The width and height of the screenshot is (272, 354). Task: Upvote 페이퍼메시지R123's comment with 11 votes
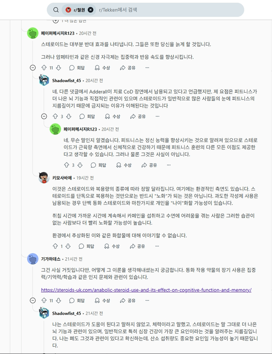coord(44,68)
